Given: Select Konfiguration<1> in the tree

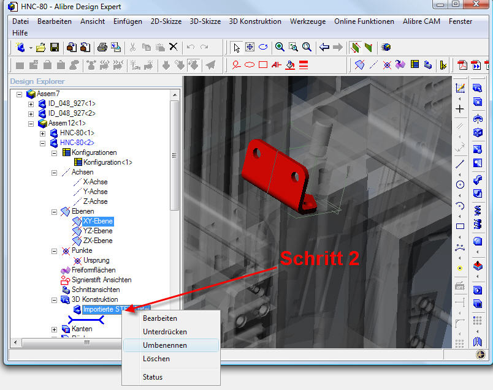Looking at the screenshot, I should pyautogui.click(x=107, y=162).
